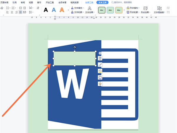Open Chinese typography layout options
Image resolution: width=177 pixels, height=133 pixels.
(x=31, y=8)
